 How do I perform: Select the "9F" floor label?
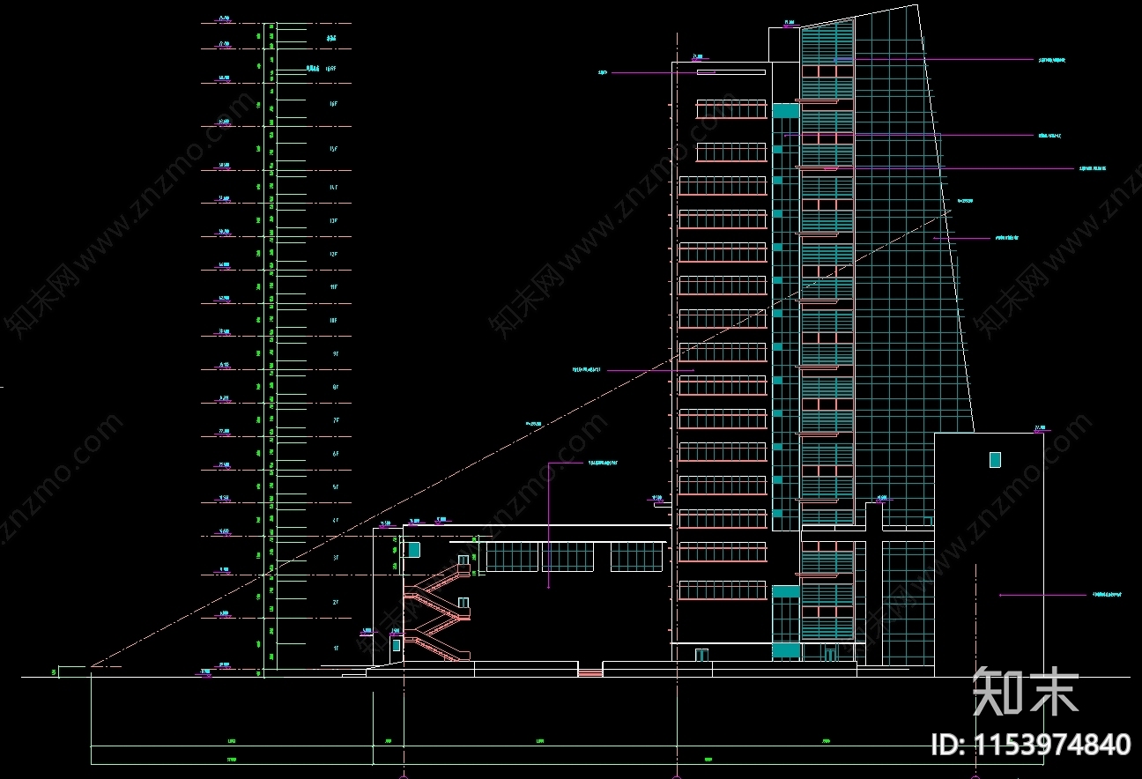pos(335,353)
